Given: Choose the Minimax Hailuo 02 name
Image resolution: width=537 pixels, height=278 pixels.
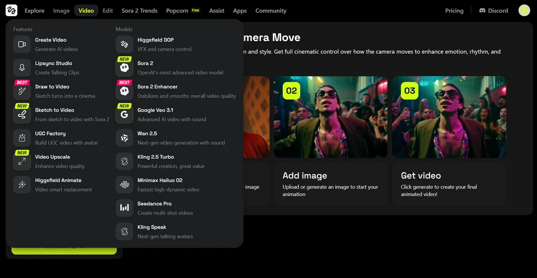Looking at the screenshot, I should click(160, 180).
